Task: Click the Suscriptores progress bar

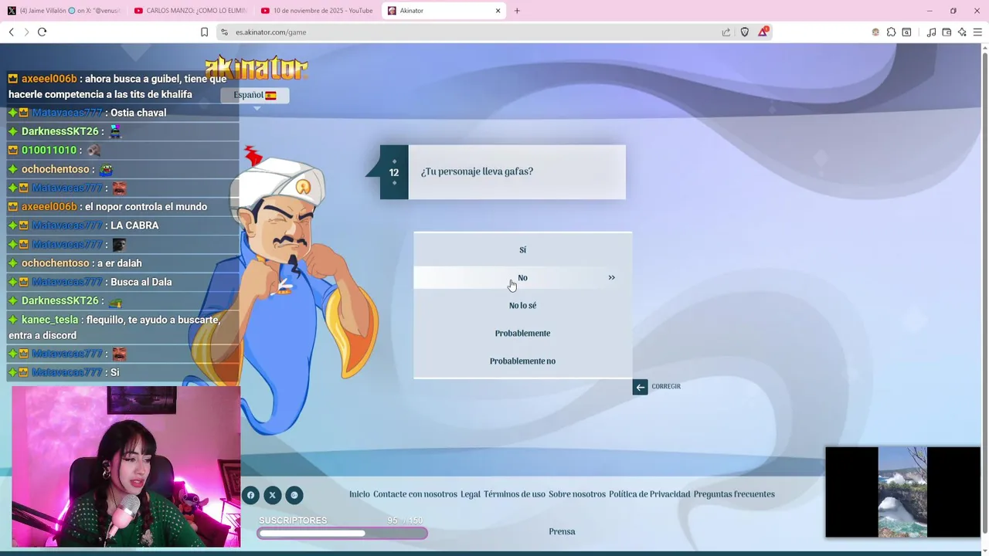Action: pyautogui.click(x=342, y=533)
